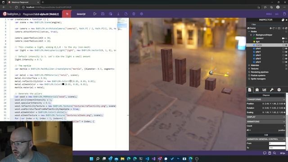
Task: Expand the Materials group
Action: click(x=249, y=65)
